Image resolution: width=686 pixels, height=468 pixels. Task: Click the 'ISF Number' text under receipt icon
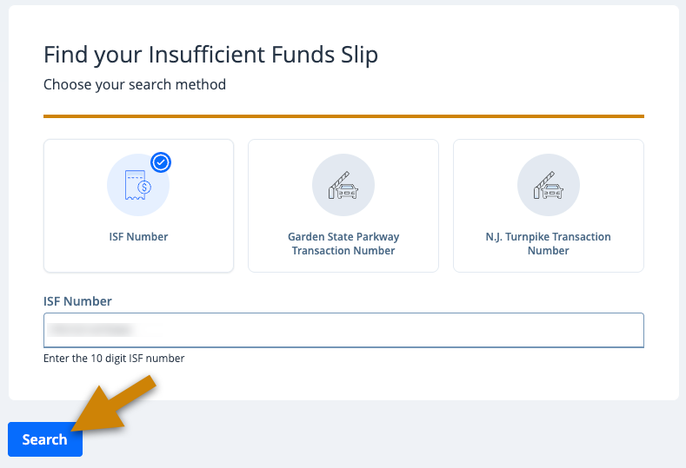click(139, 237)
